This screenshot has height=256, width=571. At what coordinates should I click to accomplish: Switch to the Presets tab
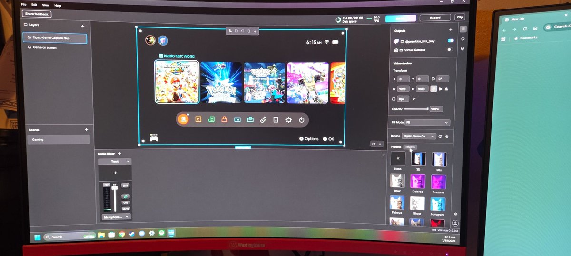click(x=396, y=147)
